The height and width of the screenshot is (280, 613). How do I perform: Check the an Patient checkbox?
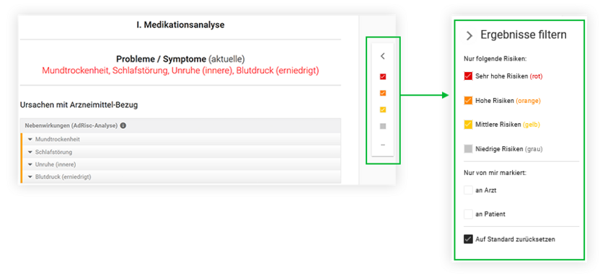click(468, 214)
